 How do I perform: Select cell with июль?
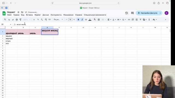pos(35,32)
